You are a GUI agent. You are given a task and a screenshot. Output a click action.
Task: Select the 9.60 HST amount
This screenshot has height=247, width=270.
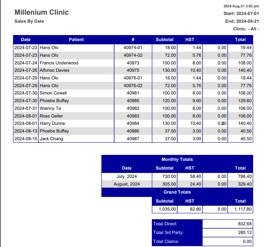197,100
